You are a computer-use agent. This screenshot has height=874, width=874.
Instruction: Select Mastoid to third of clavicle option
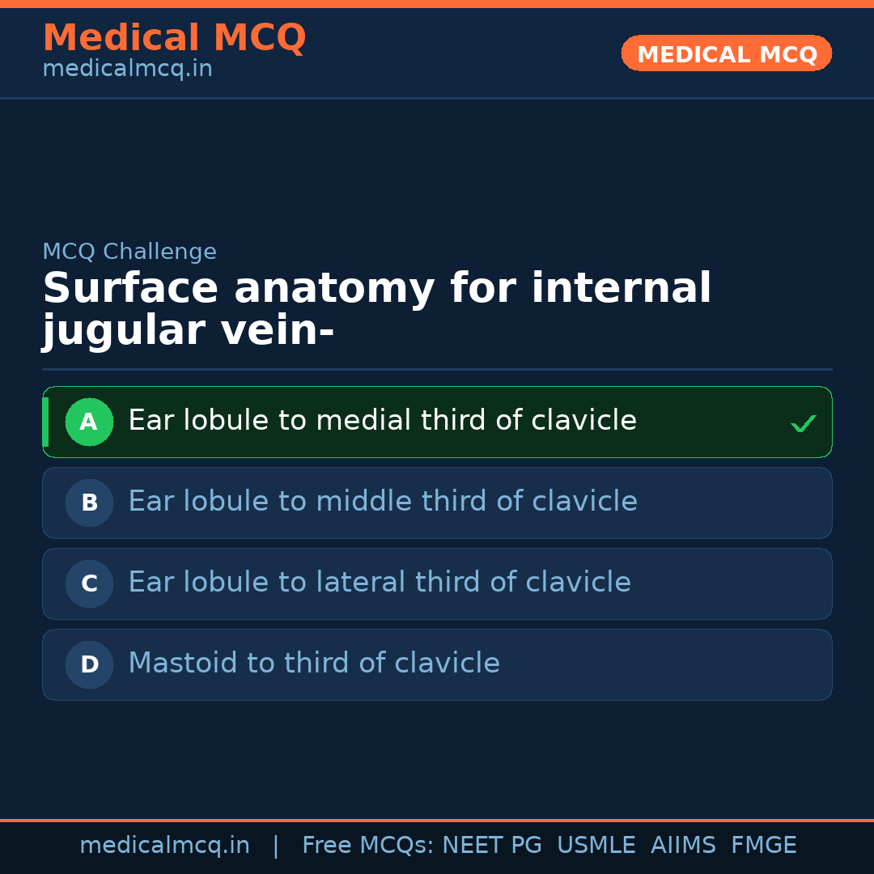point(314,664)
